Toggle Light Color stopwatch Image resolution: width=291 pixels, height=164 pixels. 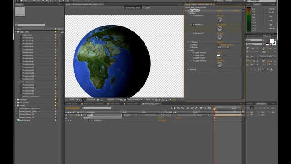coord(193,56)
